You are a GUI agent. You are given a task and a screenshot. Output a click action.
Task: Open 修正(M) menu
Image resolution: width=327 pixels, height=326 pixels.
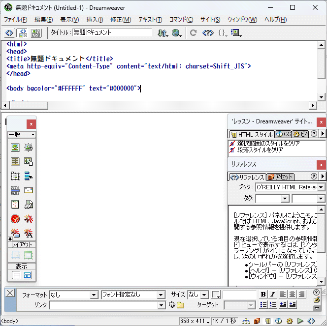pyautogui.click(x=121, y=20)
